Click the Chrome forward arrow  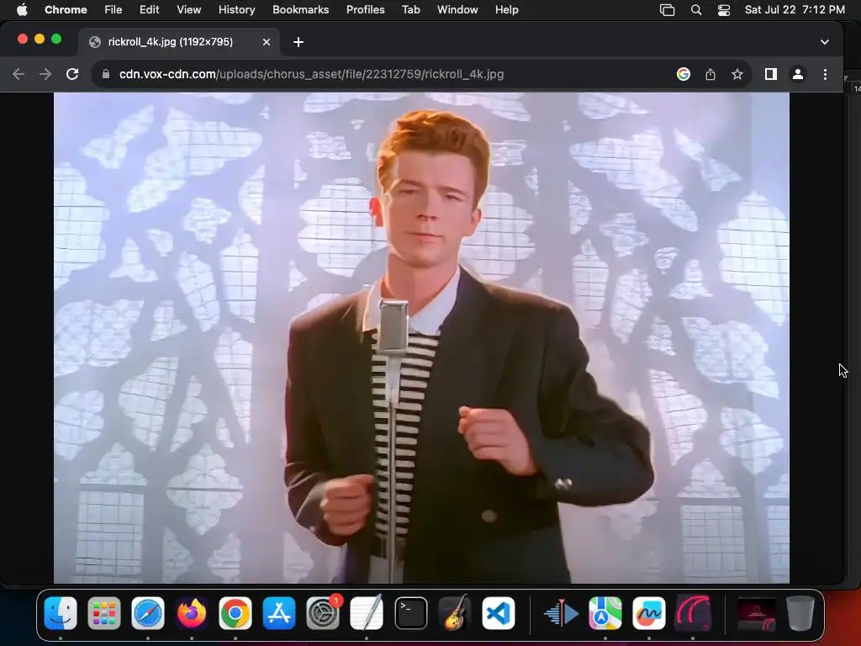(45, 74)
